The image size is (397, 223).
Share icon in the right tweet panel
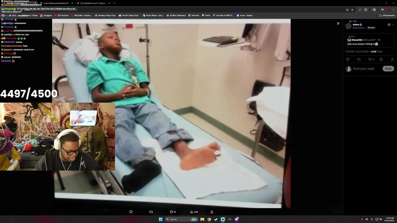(x=392, y=59)
